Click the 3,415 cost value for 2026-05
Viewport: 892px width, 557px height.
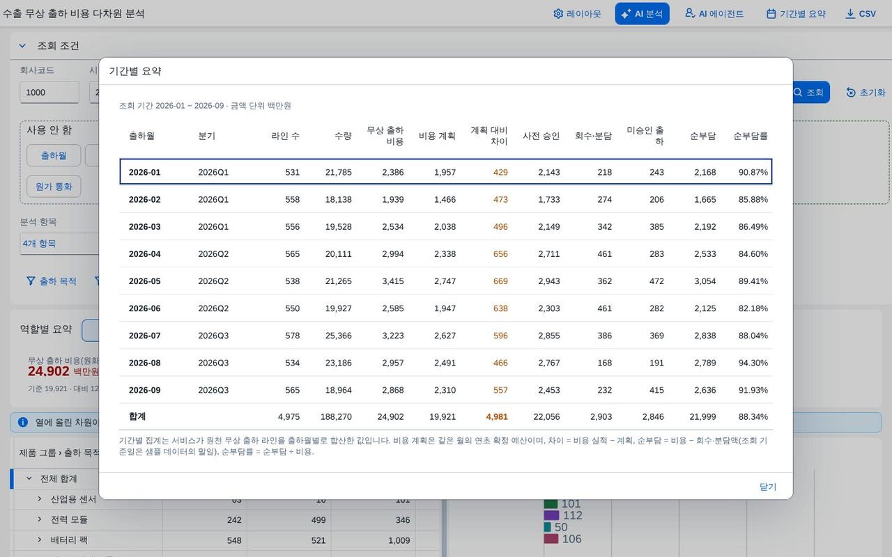coord(393,281)
